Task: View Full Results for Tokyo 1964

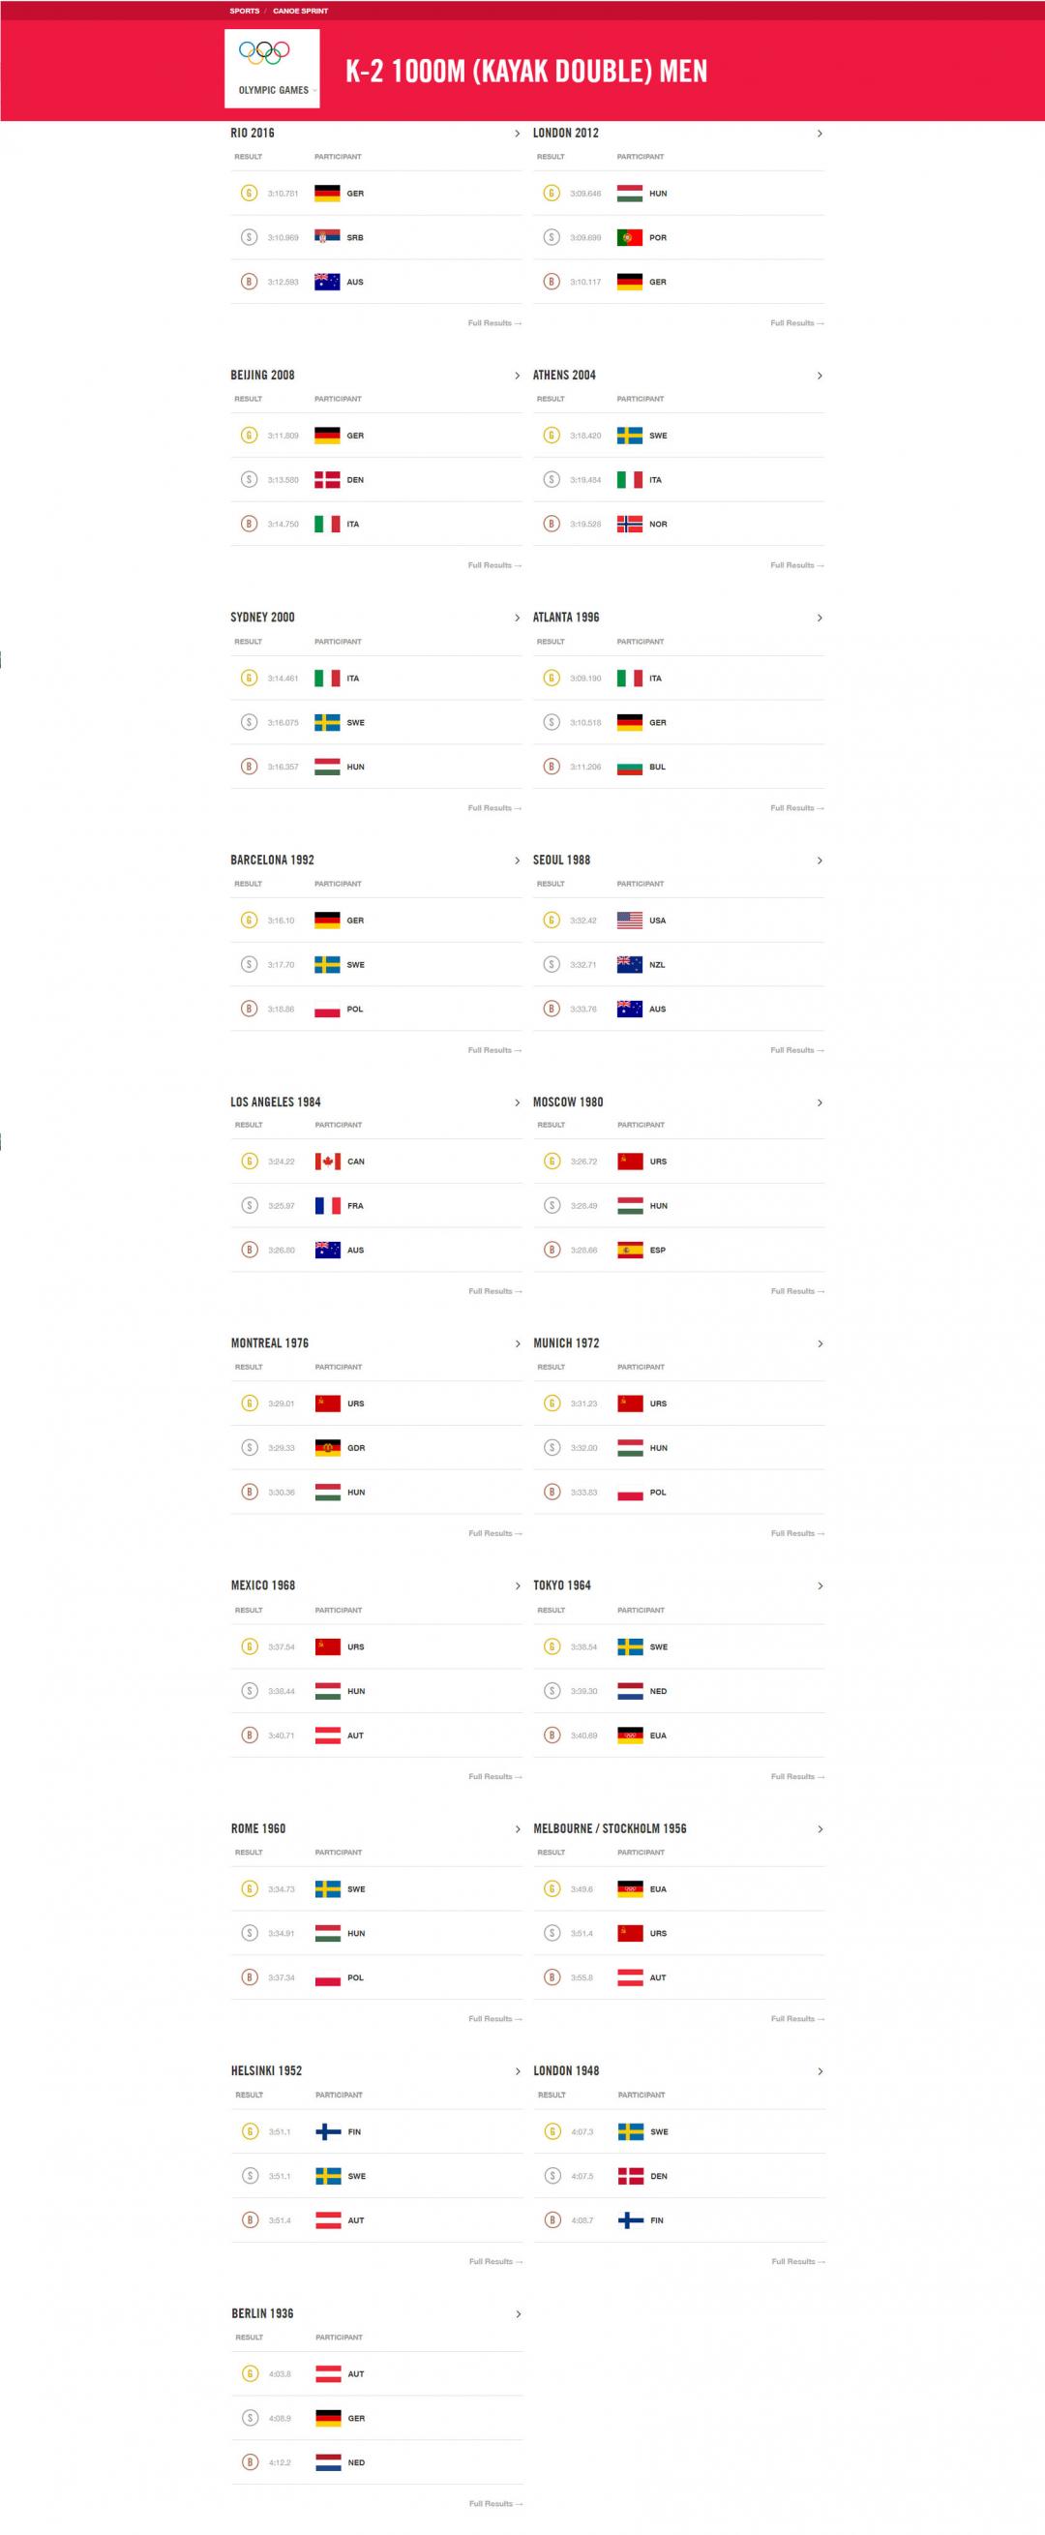Action: click(798, 1776)
